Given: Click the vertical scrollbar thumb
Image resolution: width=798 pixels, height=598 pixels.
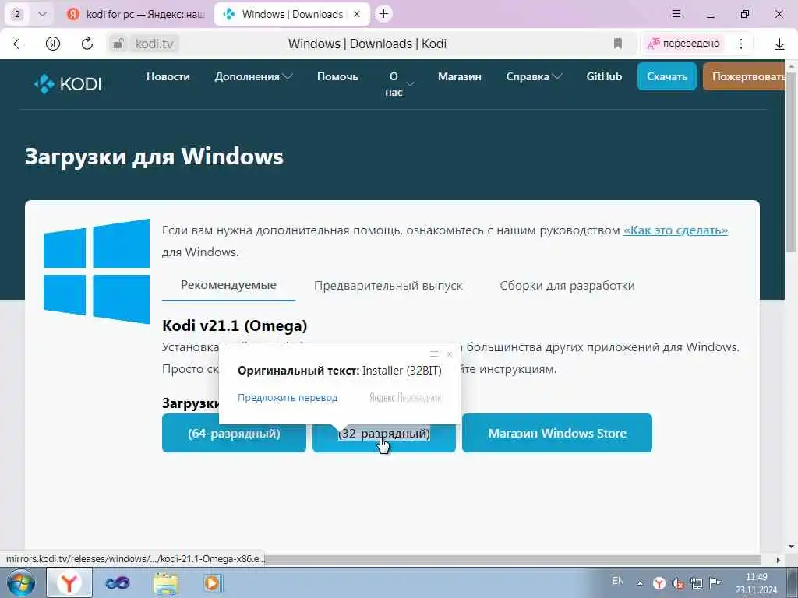Looking at the screenshot, I should coord(792,161).
